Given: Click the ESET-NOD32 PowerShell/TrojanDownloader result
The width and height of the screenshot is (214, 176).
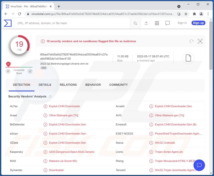Looking at the screenshot, I should tap(179, 134).
